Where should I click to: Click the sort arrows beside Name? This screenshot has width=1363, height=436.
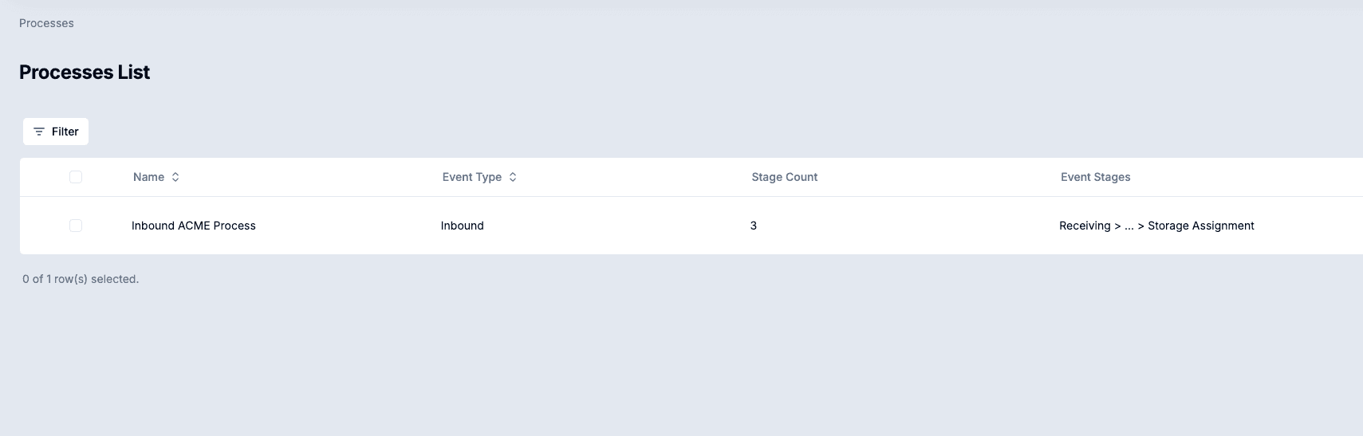click(175, 177)
